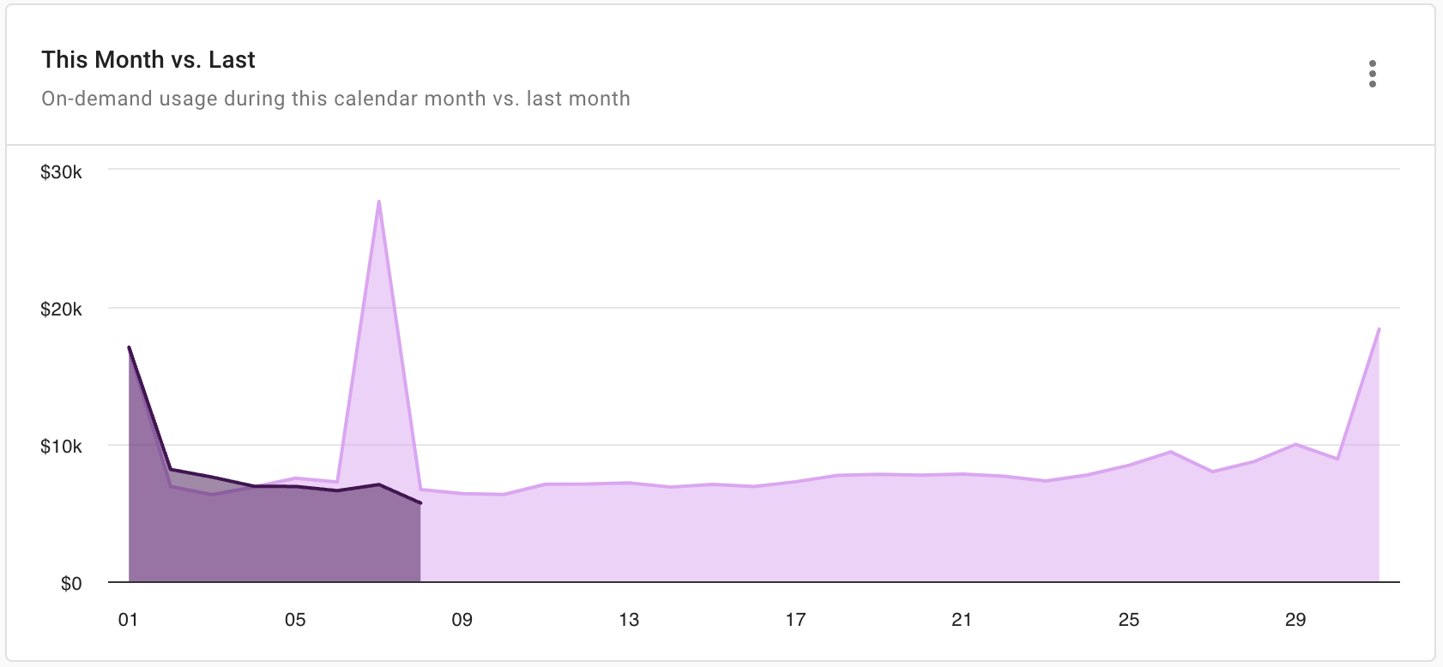The image size is (1443, 667).
Task: Click the $10k axis label
Action: tap(61, 447)
